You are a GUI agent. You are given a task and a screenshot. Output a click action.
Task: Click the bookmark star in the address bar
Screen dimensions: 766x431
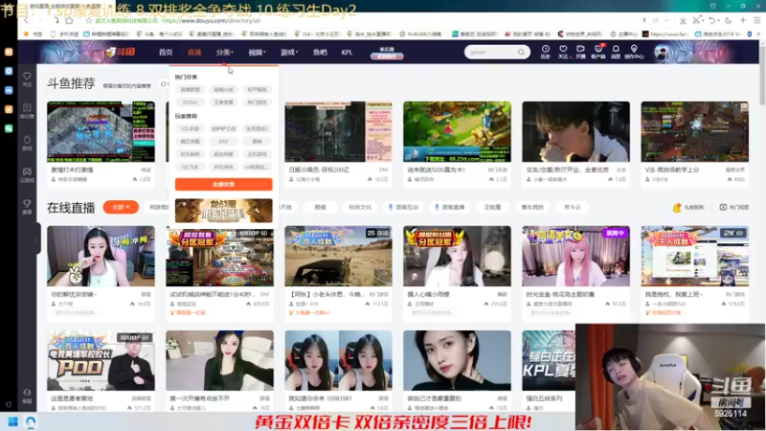point(89,20)
